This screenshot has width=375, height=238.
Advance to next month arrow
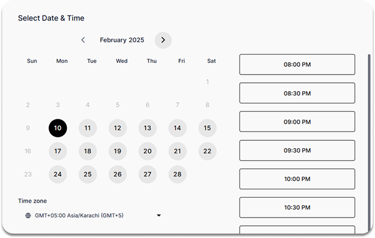163,40
